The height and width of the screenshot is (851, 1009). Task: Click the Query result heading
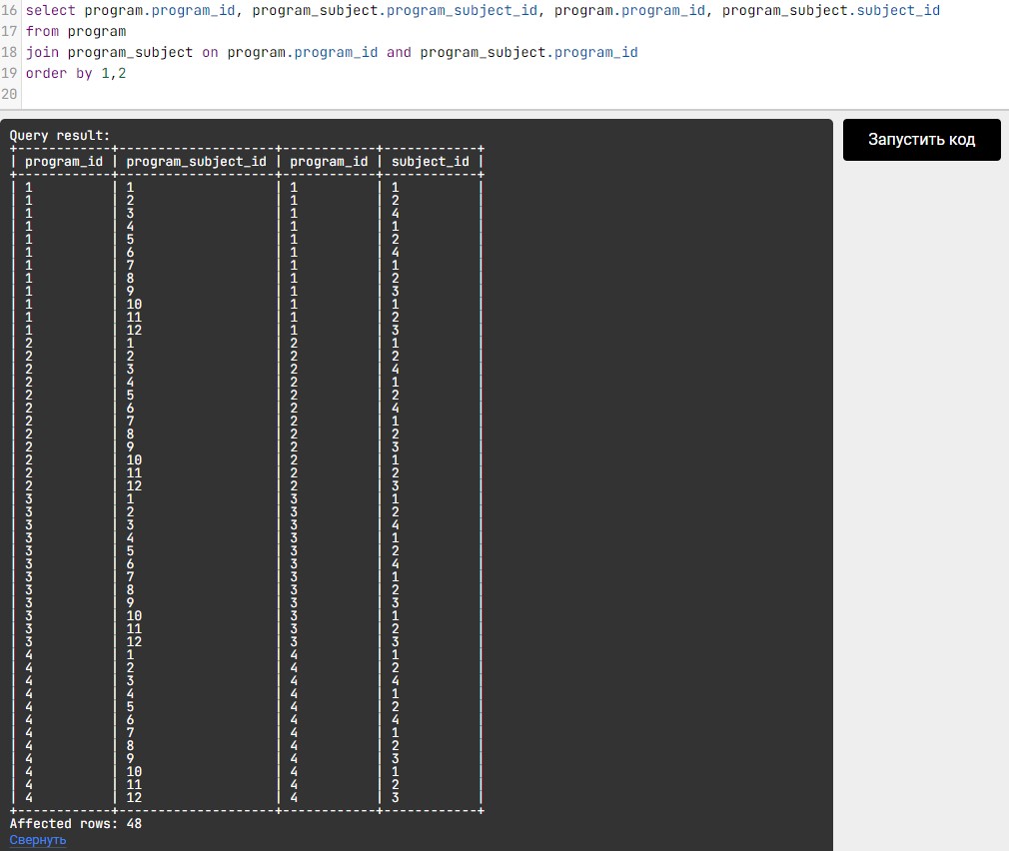[60, 135]
